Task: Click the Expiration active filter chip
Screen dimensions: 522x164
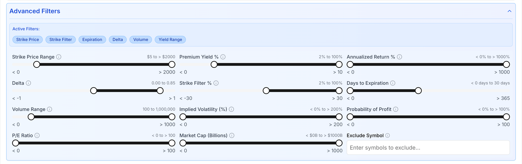Action: tap(92, 40)
